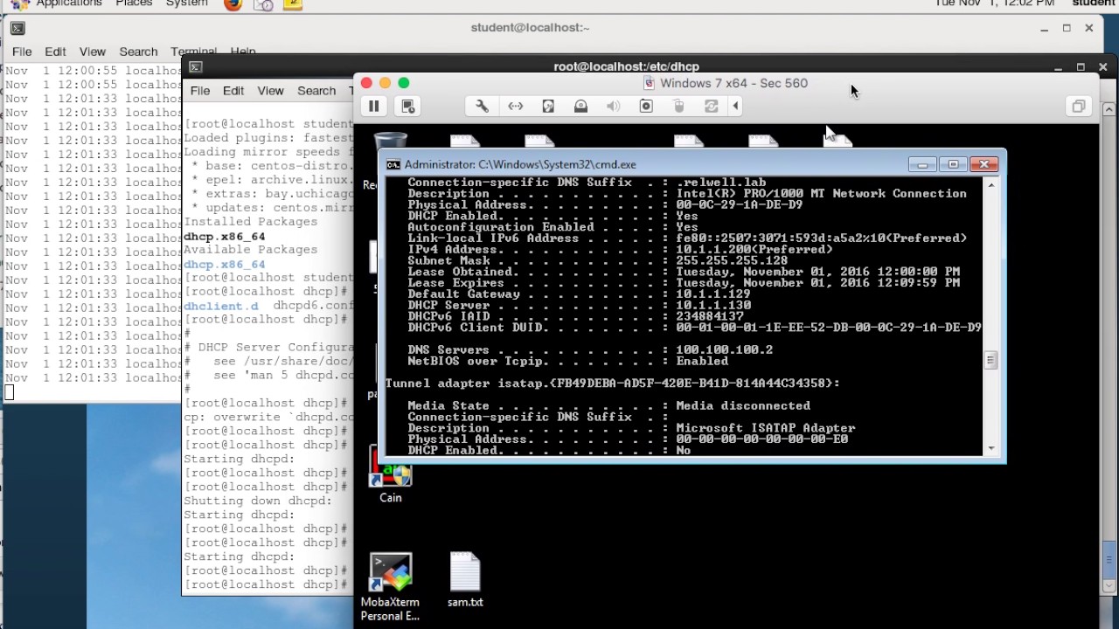The width and height of the screenshot is (1119, 629).
Task: Click the USB mouse device icon
Action: click(678, 106)
